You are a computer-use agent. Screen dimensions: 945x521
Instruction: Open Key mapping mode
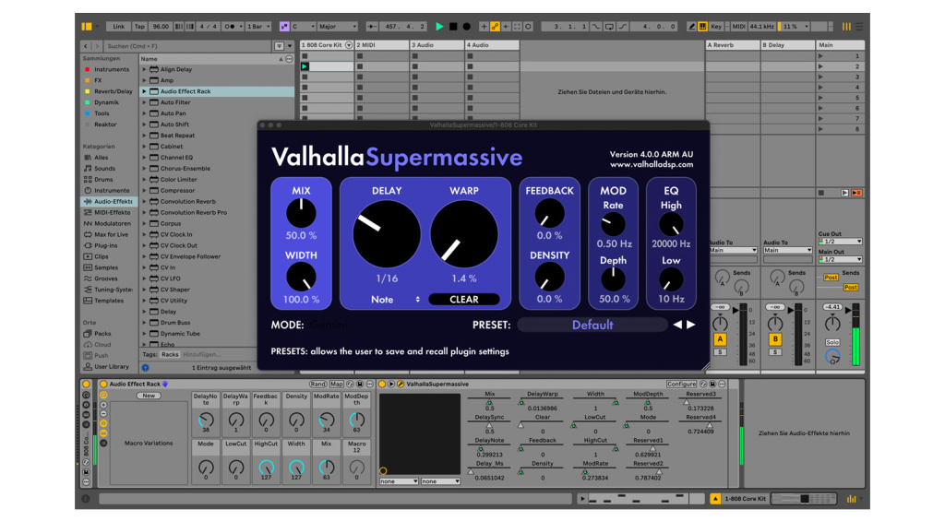coord(716,27)
